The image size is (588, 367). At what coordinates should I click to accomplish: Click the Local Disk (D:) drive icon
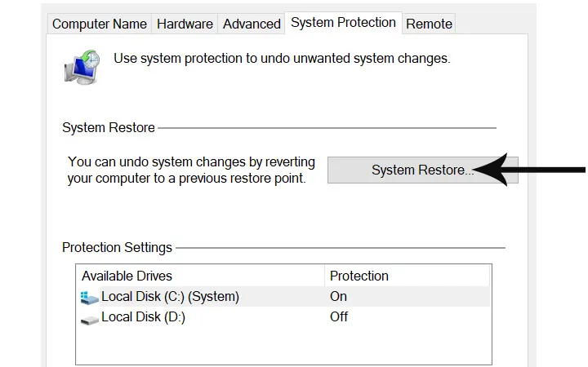click(x=90, y=318)
